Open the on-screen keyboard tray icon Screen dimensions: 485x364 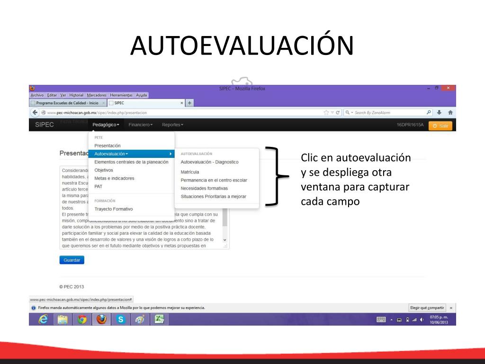381,320
